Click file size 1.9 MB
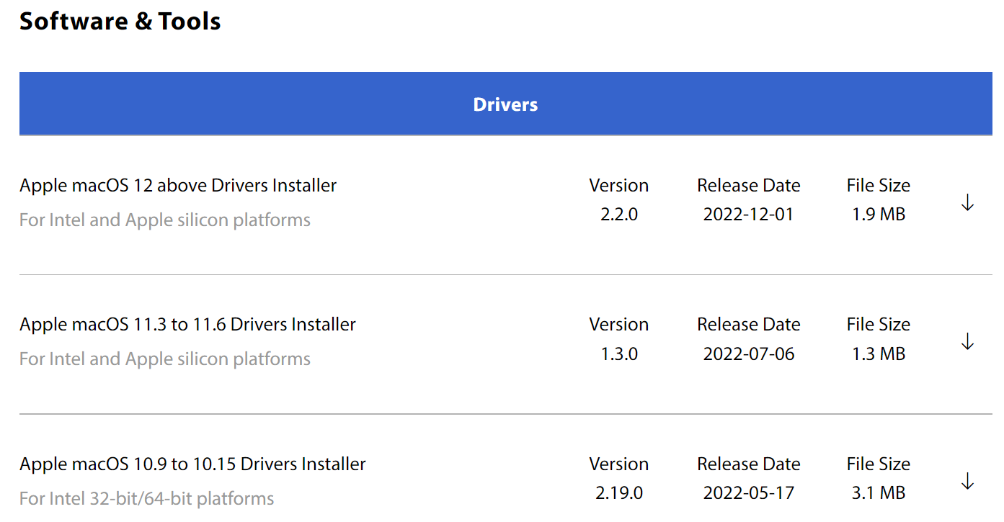Image resolution: width=1004 pixels, height=522 pixels. click(878, 215)
